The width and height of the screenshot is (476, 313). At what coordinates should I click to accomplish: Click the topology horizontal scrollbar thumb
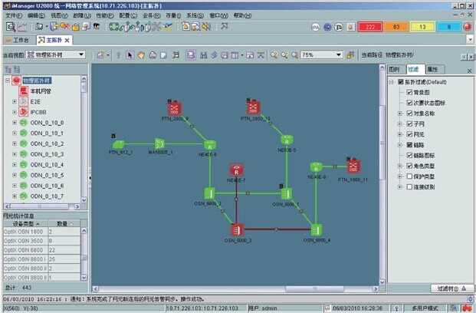314,289
